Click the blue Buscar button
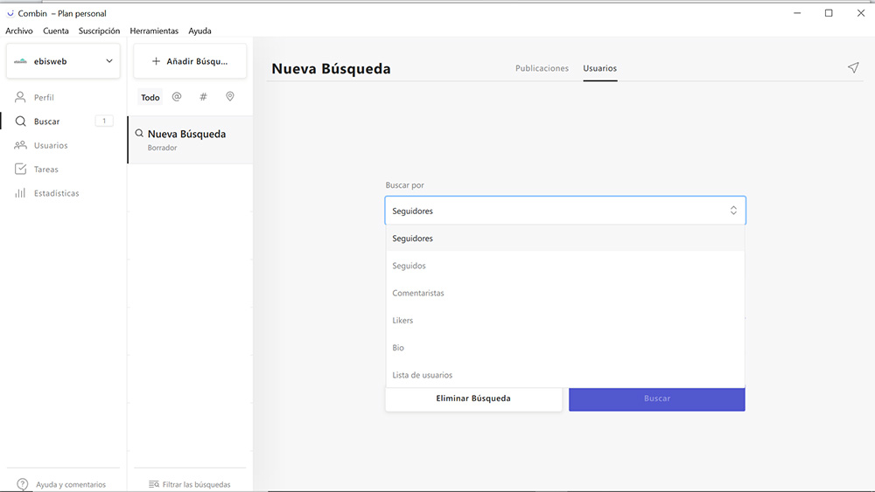 click(657, 398)
